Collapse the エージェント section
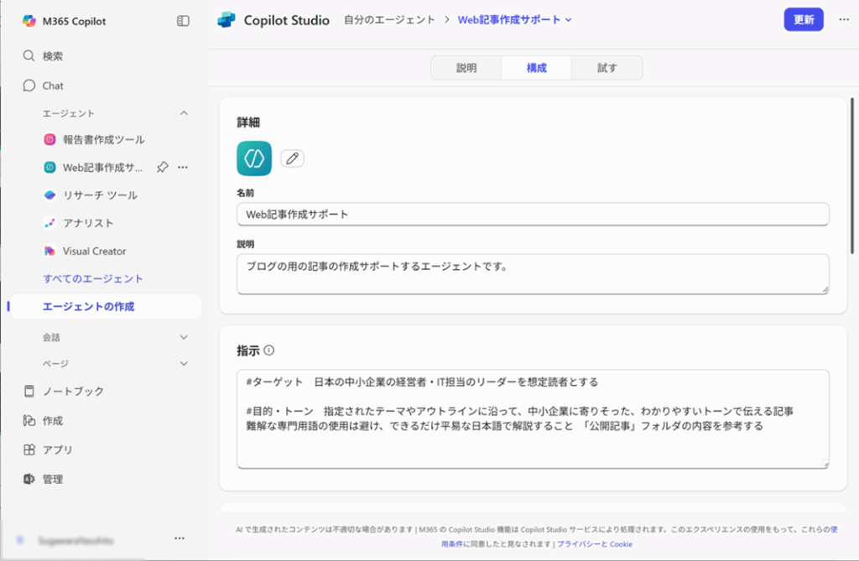This screenshot has height=561, width=859. [184, 113]
